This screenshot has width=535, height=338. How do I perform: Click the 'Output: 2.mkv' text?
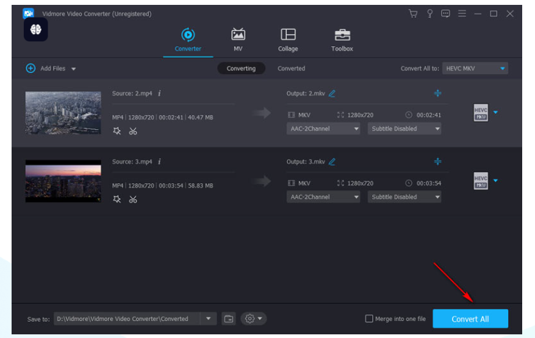click(x=306, y=93)
